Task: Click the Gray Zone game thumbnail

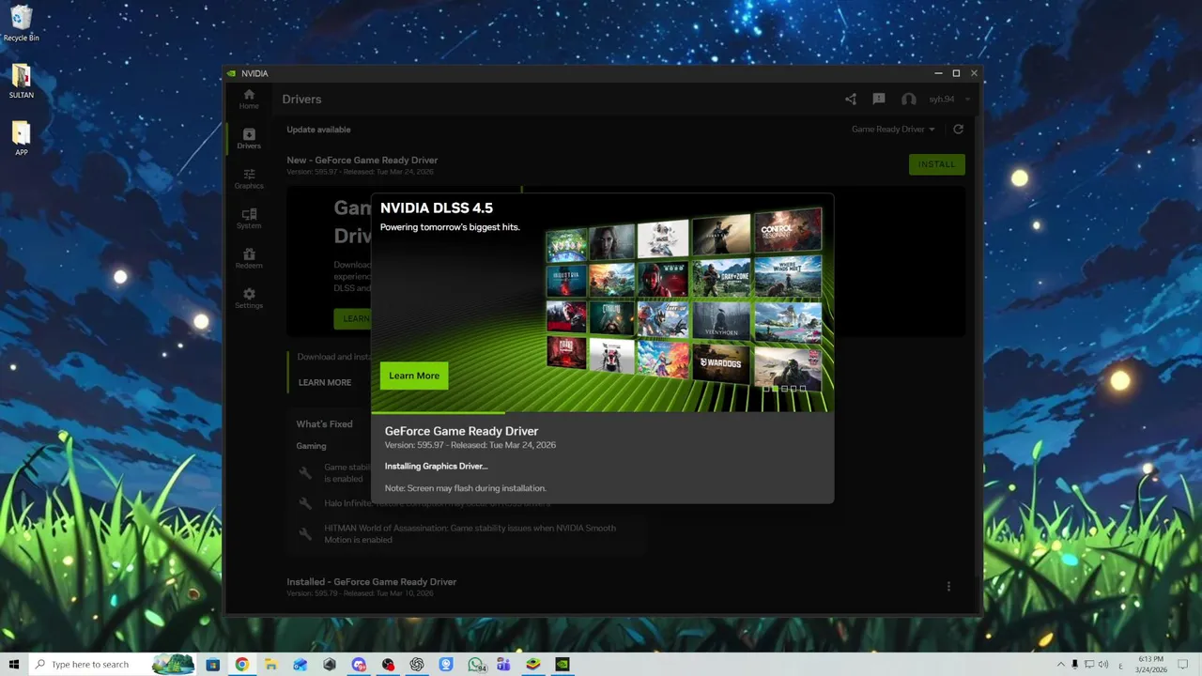Action: pyautogui.click(x=722, y=278)
